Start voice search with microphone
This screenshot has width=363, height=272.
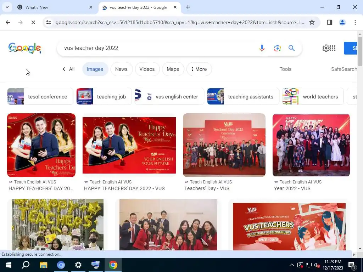tap(262, 48)
